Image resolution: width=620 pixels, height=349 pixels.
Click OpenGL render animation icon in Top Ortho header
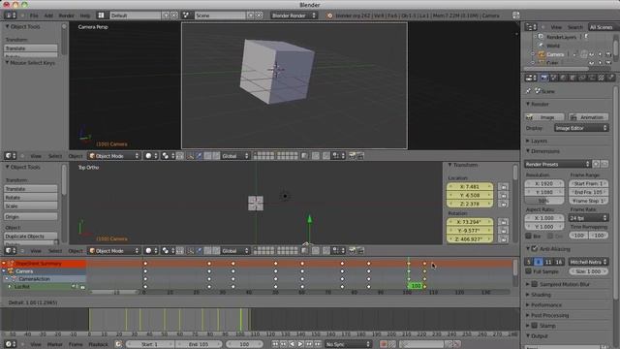pos(360,251)
